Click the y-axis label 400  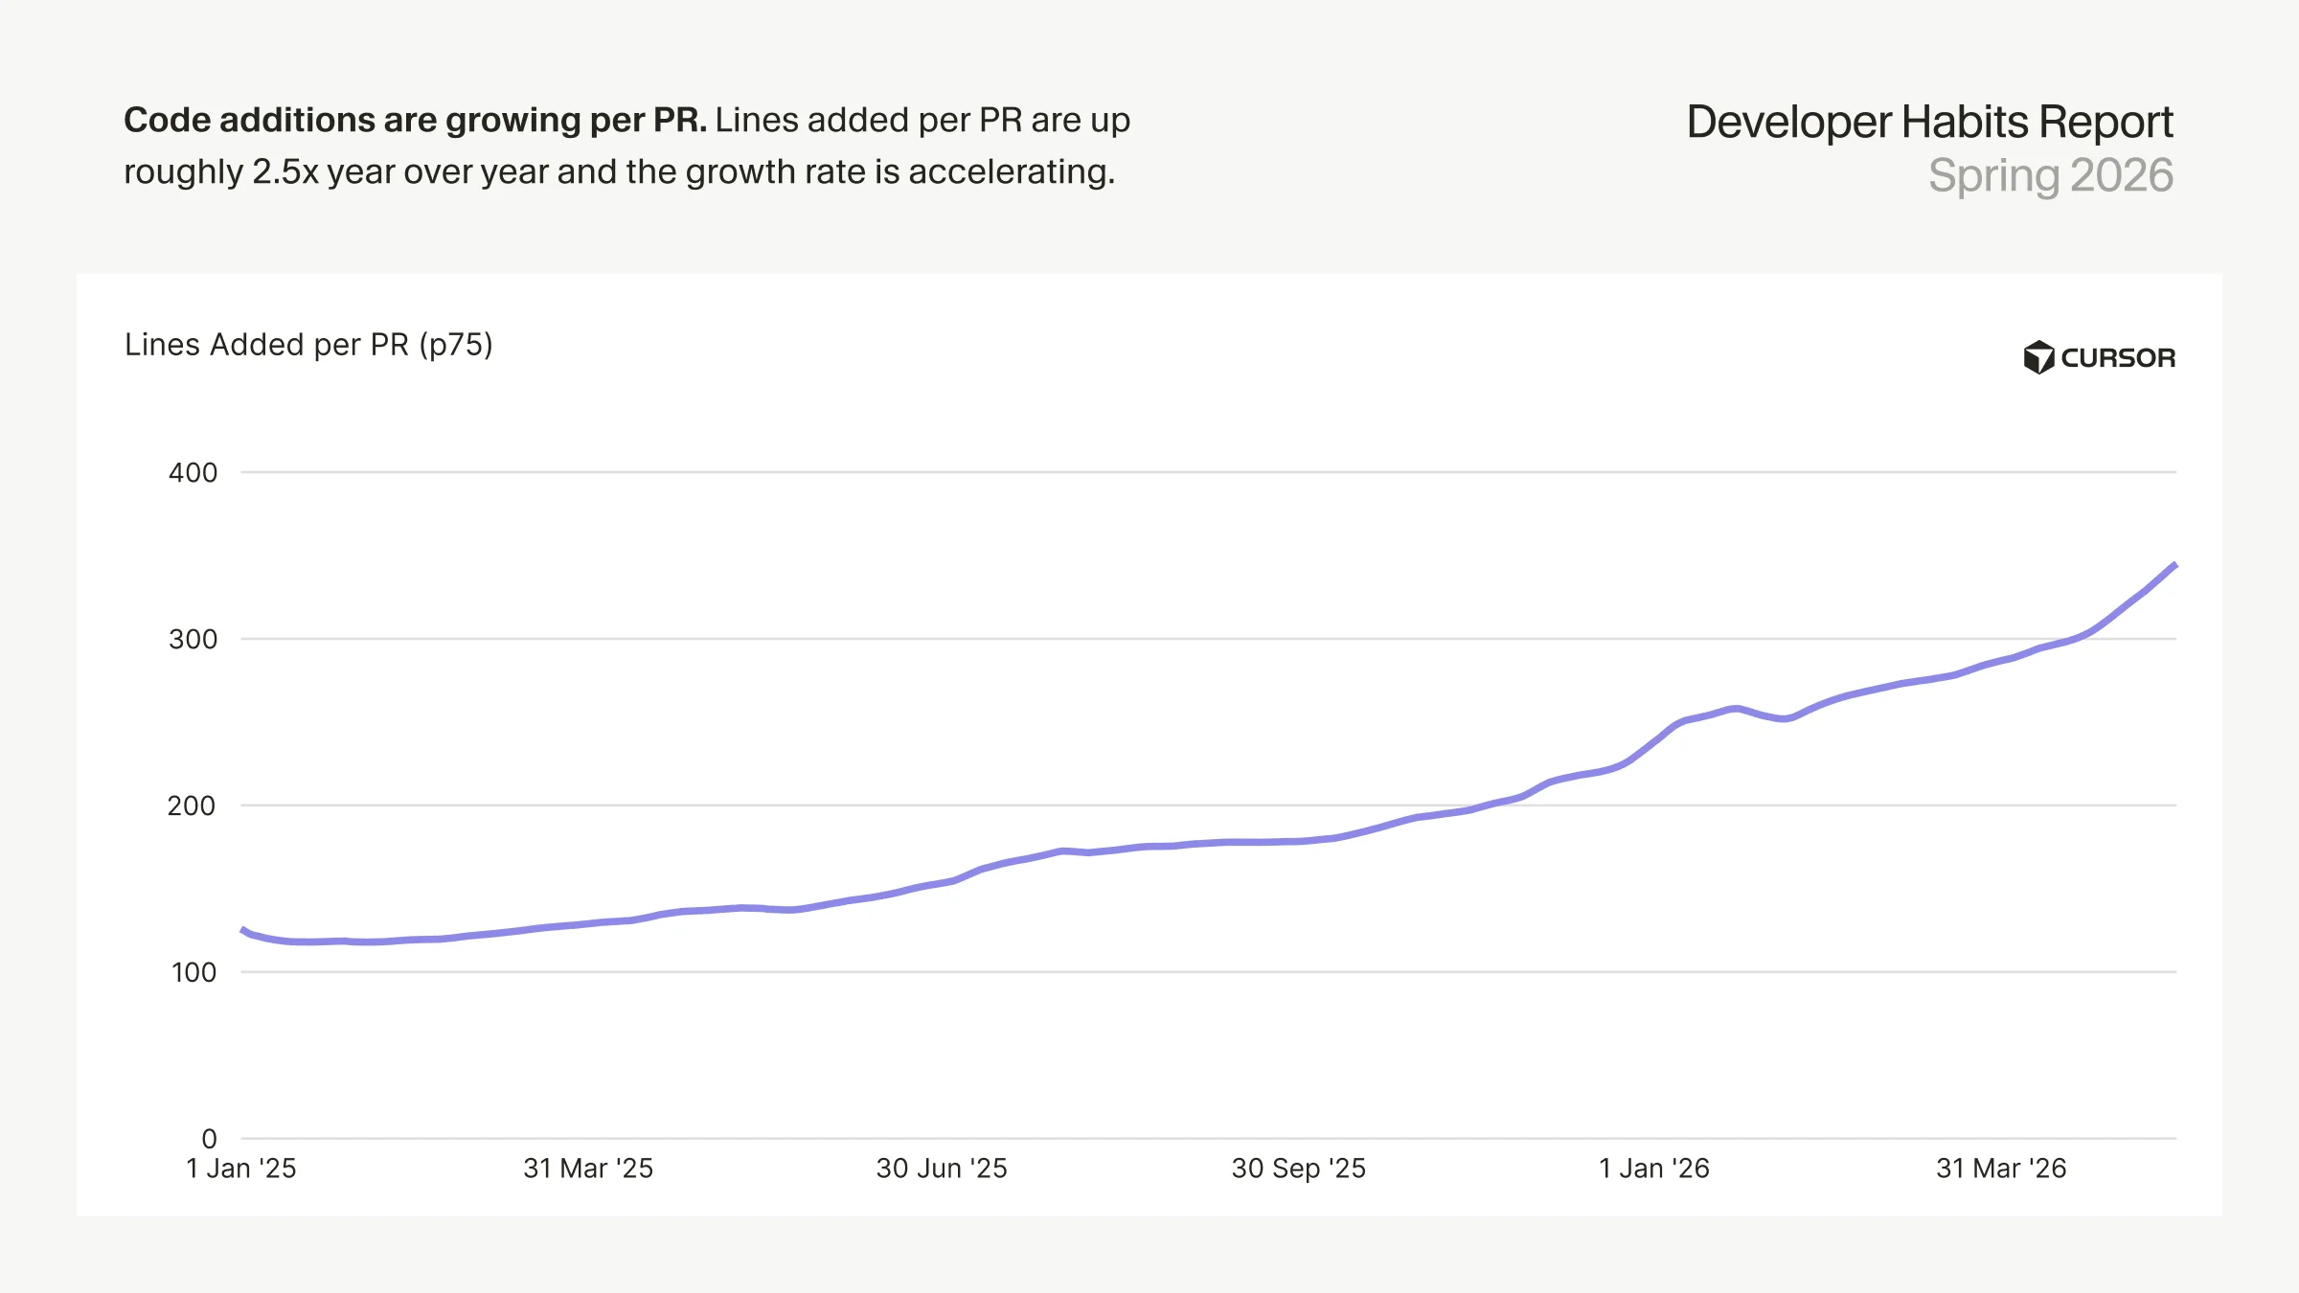193,472
